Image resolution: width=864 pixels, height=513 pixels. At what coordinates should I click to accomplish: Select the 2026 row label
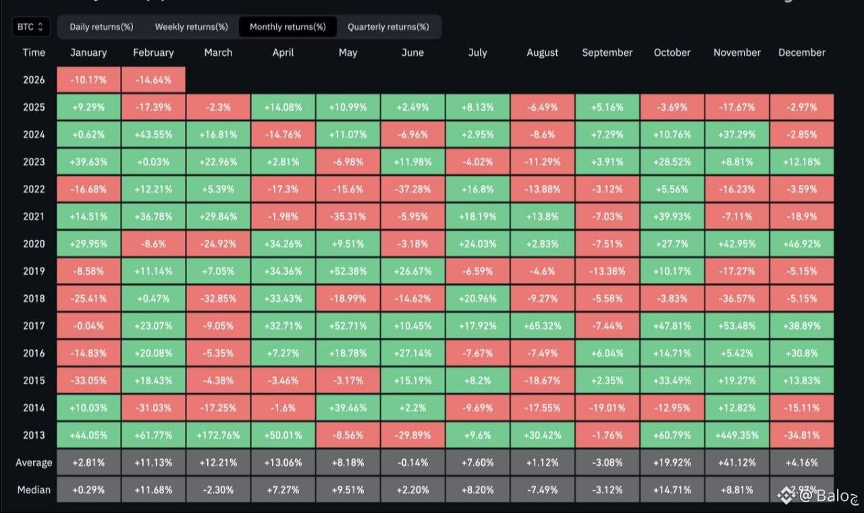[34, 80]
